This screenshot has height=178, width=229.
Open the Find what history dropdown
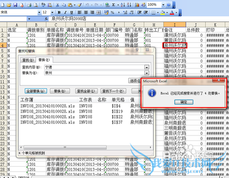(147, 67)
